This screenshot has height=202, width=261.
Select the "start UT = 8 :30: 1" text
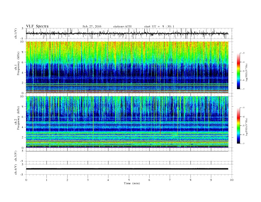[x=159, y=26]
